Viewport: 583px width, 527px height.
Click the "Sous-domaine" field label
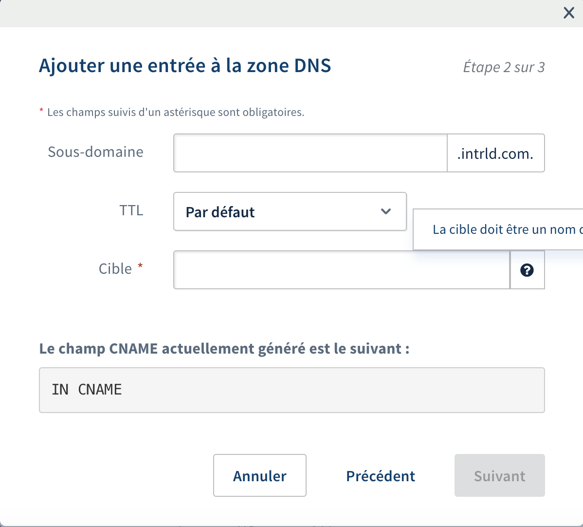pos(95,152)
